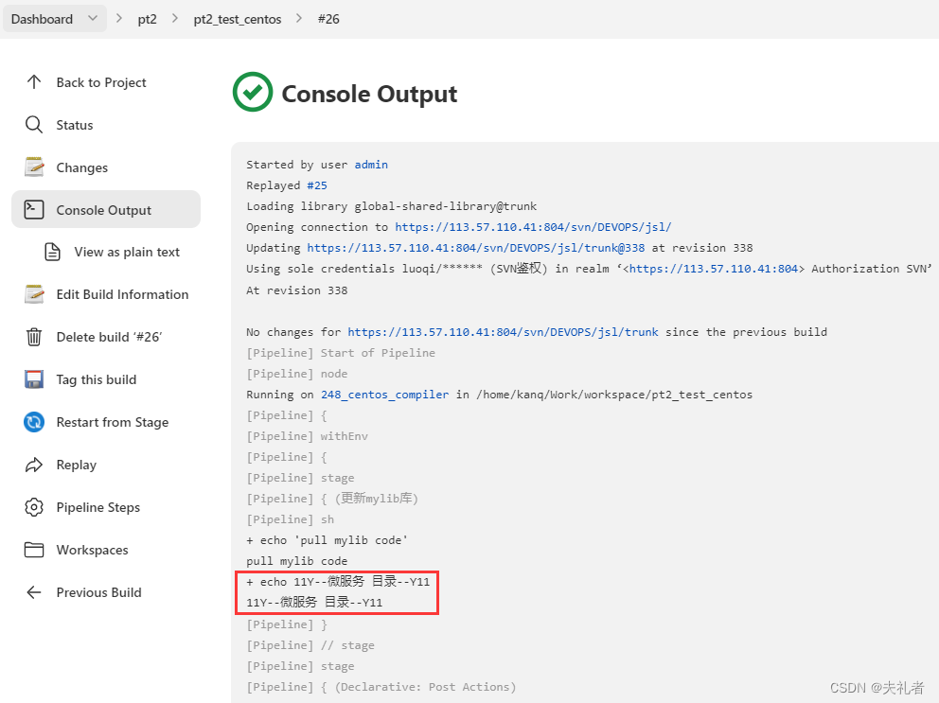The height and width of the screenshot is (703, 939).
Task: Open the Tag this build label
Action: 97,379
